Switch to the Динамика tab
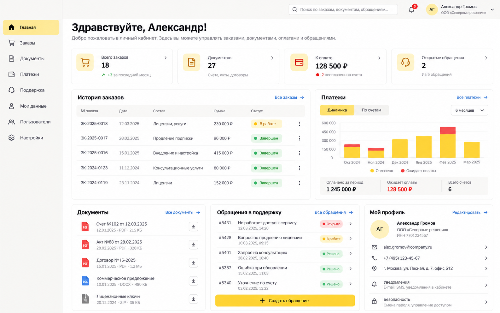500x313 pixels. [337, 110]
